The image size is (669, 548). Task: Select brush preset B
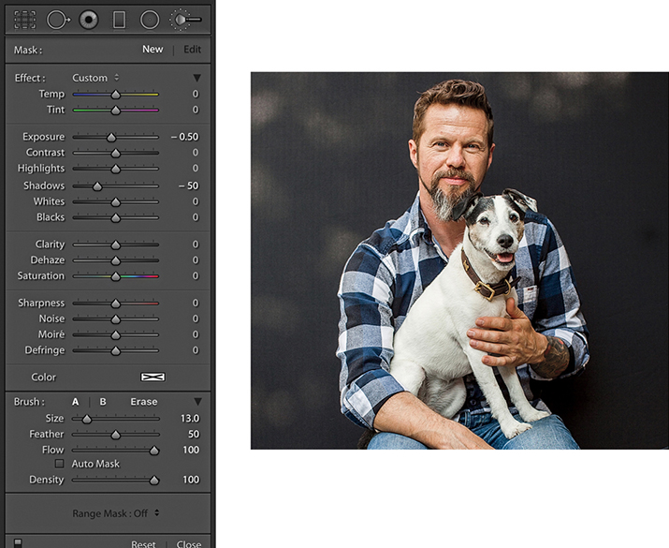[x=103, y=402]
